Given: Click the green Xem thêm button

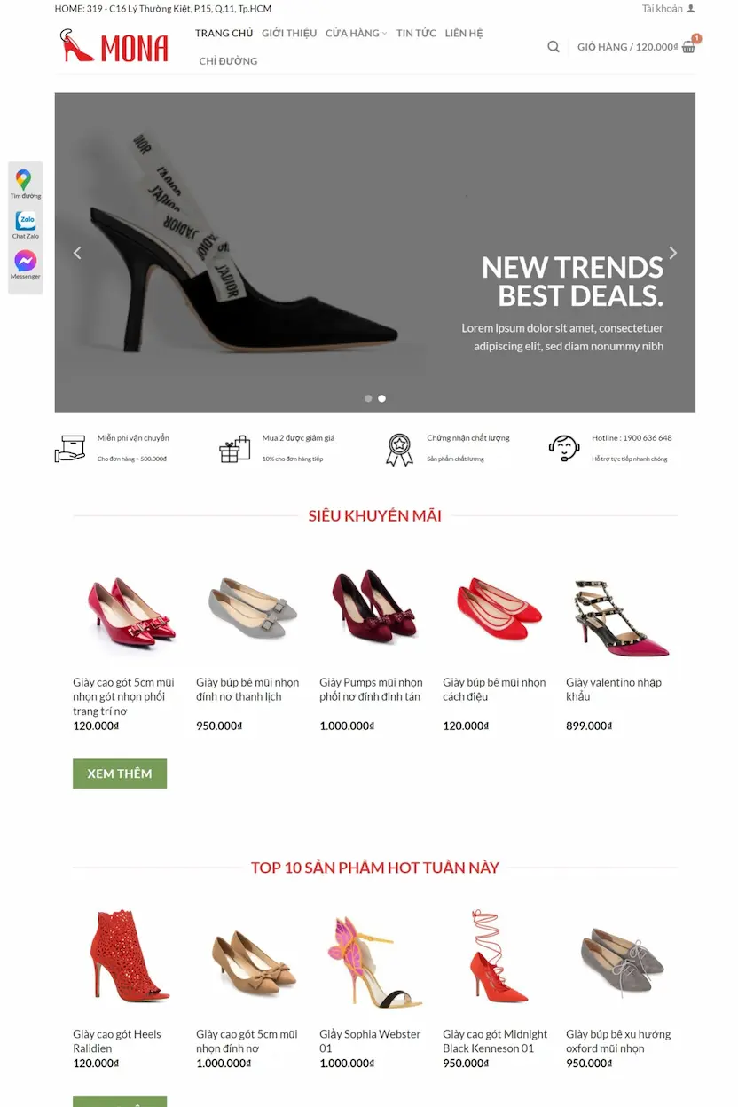Looking at the screenshot, I should click(120, 773).
